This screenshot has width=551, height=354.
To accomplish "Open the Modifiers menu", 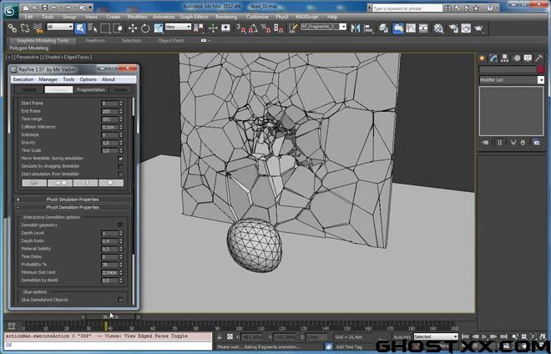I will (x=137, y=17).
